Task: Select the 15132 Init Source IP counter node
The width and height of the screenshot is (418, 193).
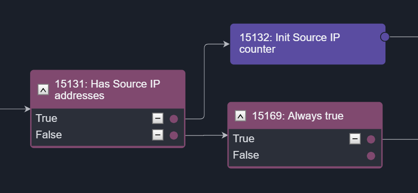Action: coord(308,44)
